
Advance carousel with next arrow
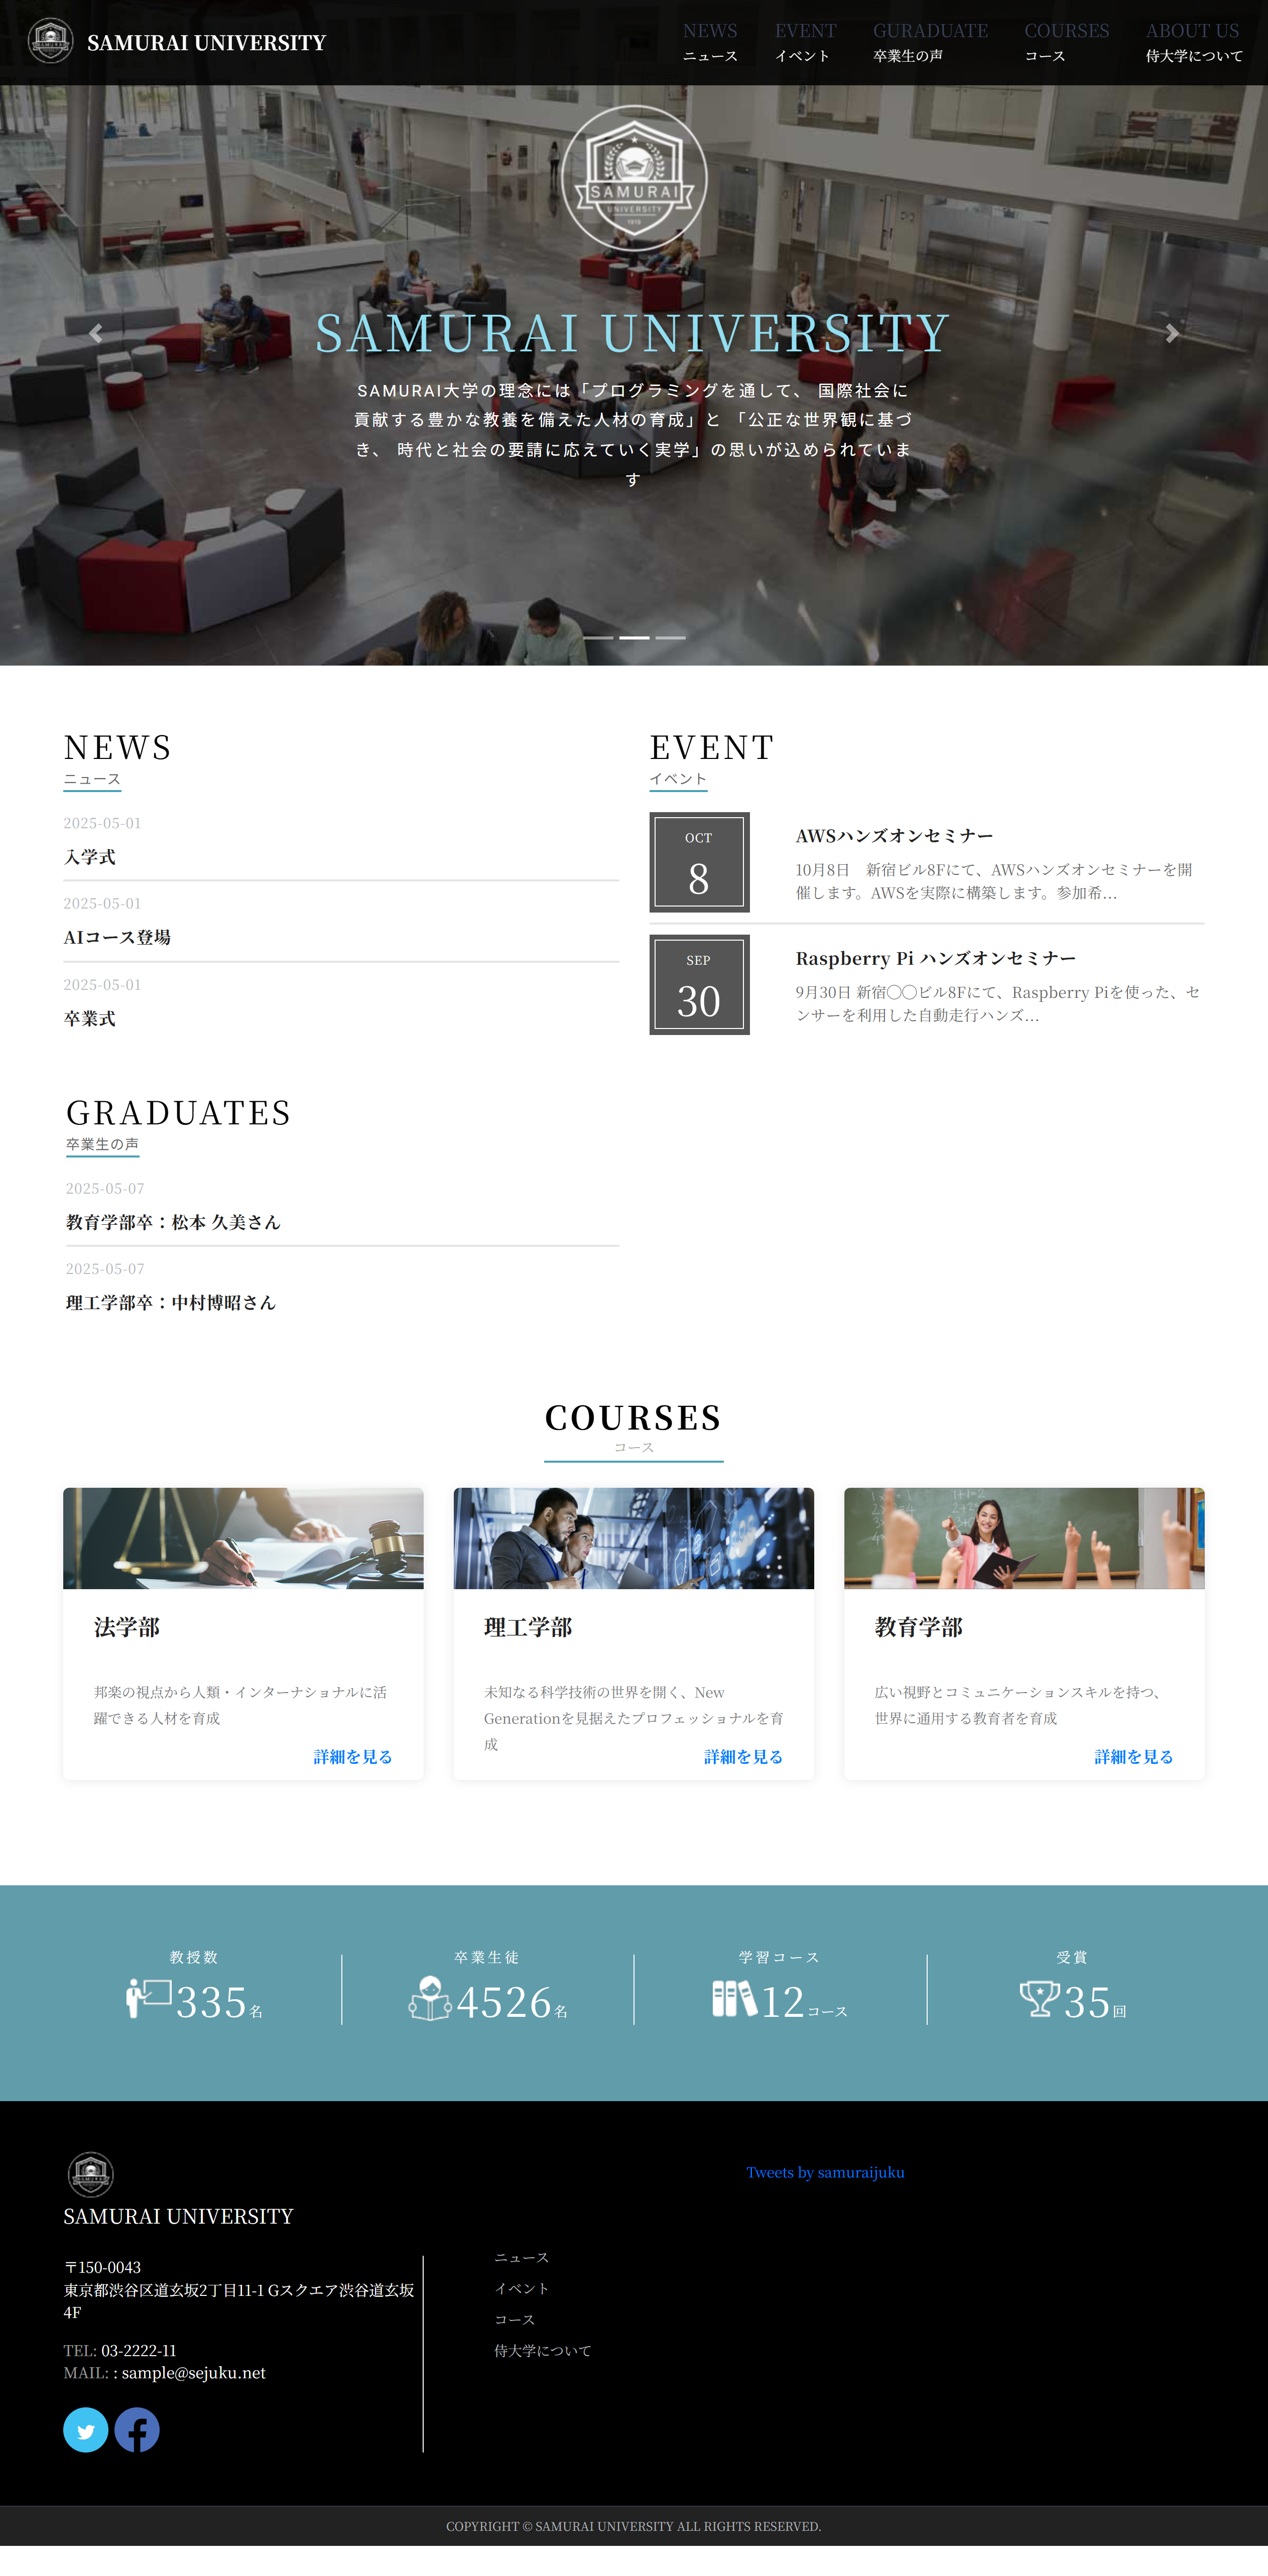(x=1172, y=333)
